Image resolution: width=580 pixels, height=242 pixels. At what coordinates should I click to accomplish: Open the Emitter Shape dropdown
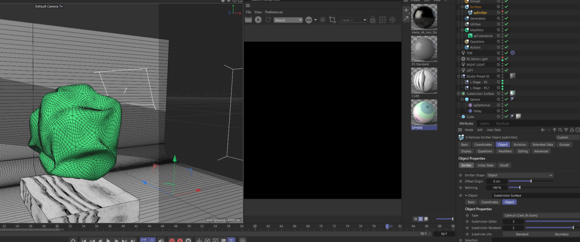coord(520,175)
